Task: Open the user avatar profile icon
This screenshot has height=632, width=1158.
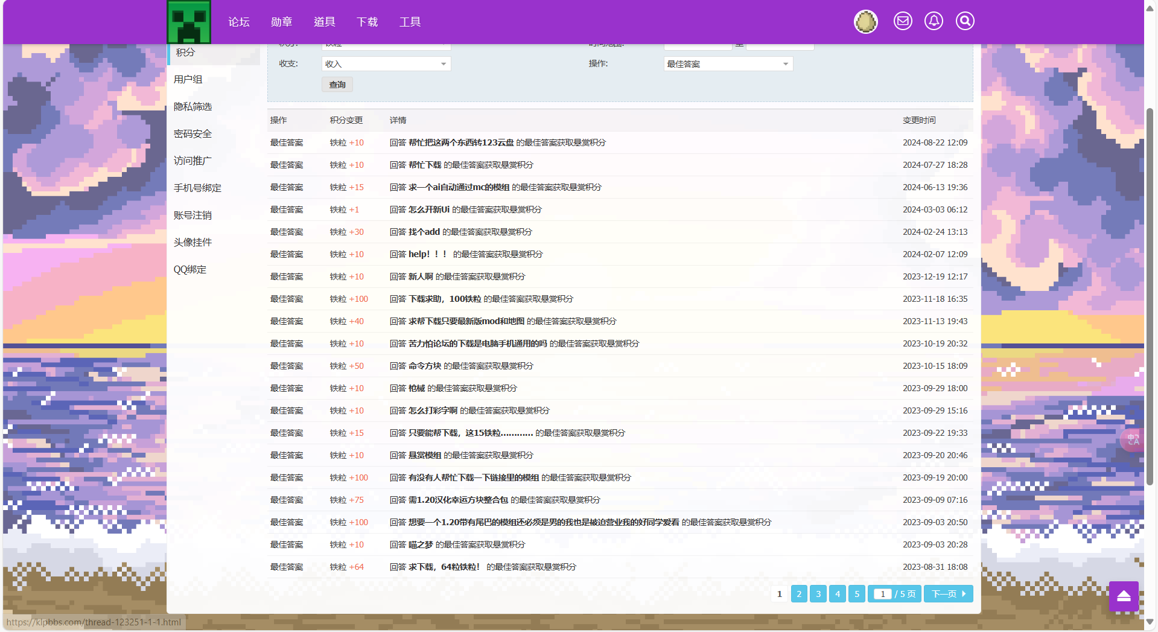Action: pyautogui.click(x=865, y=22)
